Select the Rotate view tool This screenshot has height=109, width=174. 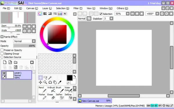tap(50, 82)
